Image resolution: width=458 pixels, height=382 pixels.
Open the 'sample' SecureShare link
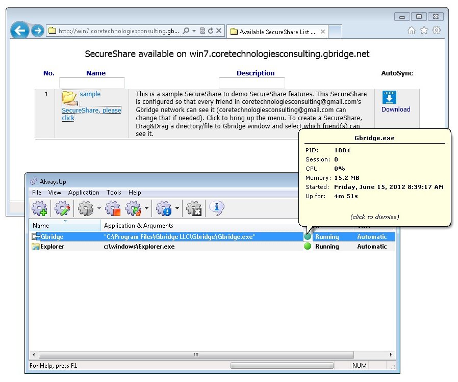pos(90,94)
